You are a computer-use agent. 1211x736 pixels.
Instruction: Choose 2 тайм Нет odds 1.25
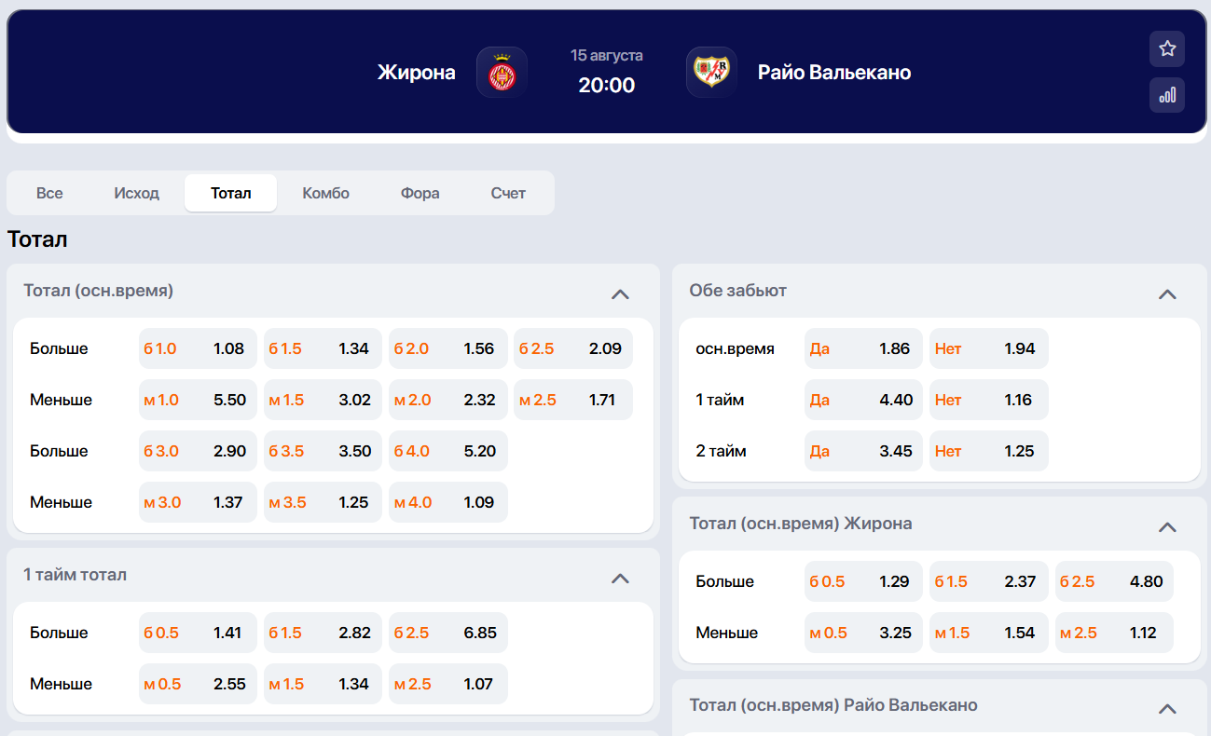point(989,451)
